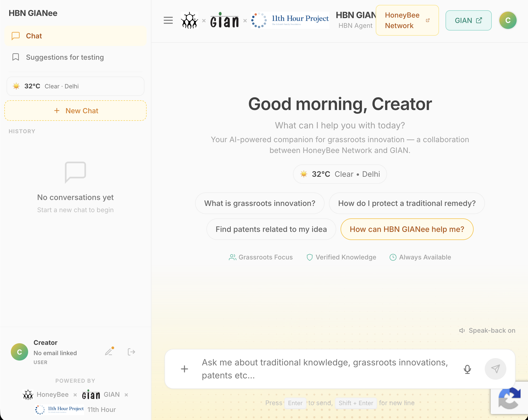
Task: Click the HoneyBee Network logo in header
Action: [x=189, y=20]
